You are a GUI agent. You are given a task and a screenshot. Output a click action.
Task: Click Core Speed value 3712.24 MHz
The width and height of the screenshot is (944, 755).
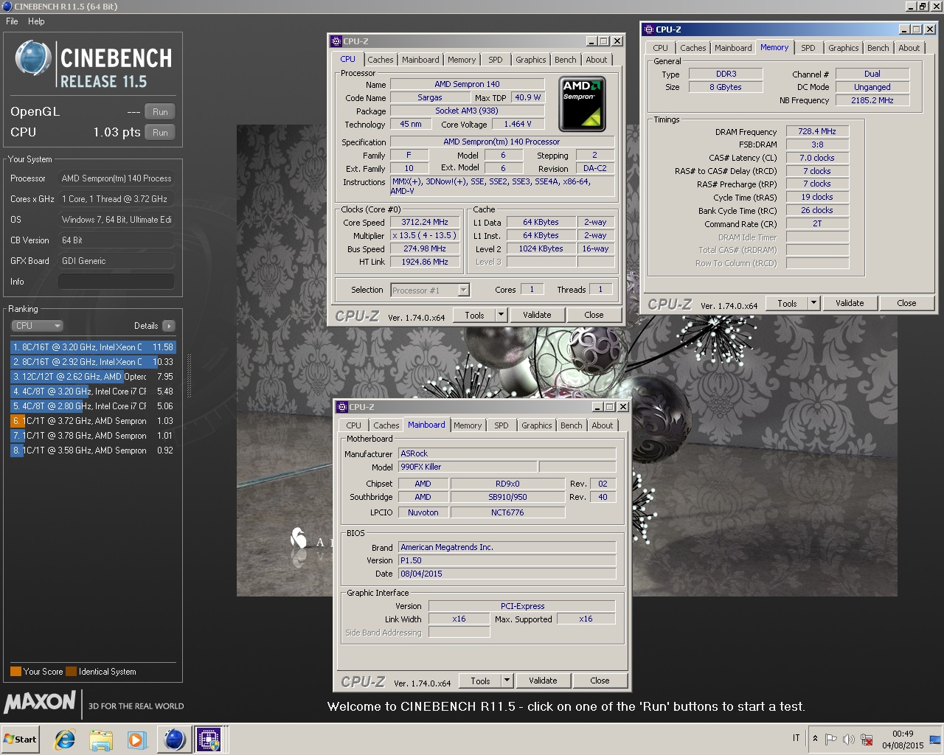point(424,222)
